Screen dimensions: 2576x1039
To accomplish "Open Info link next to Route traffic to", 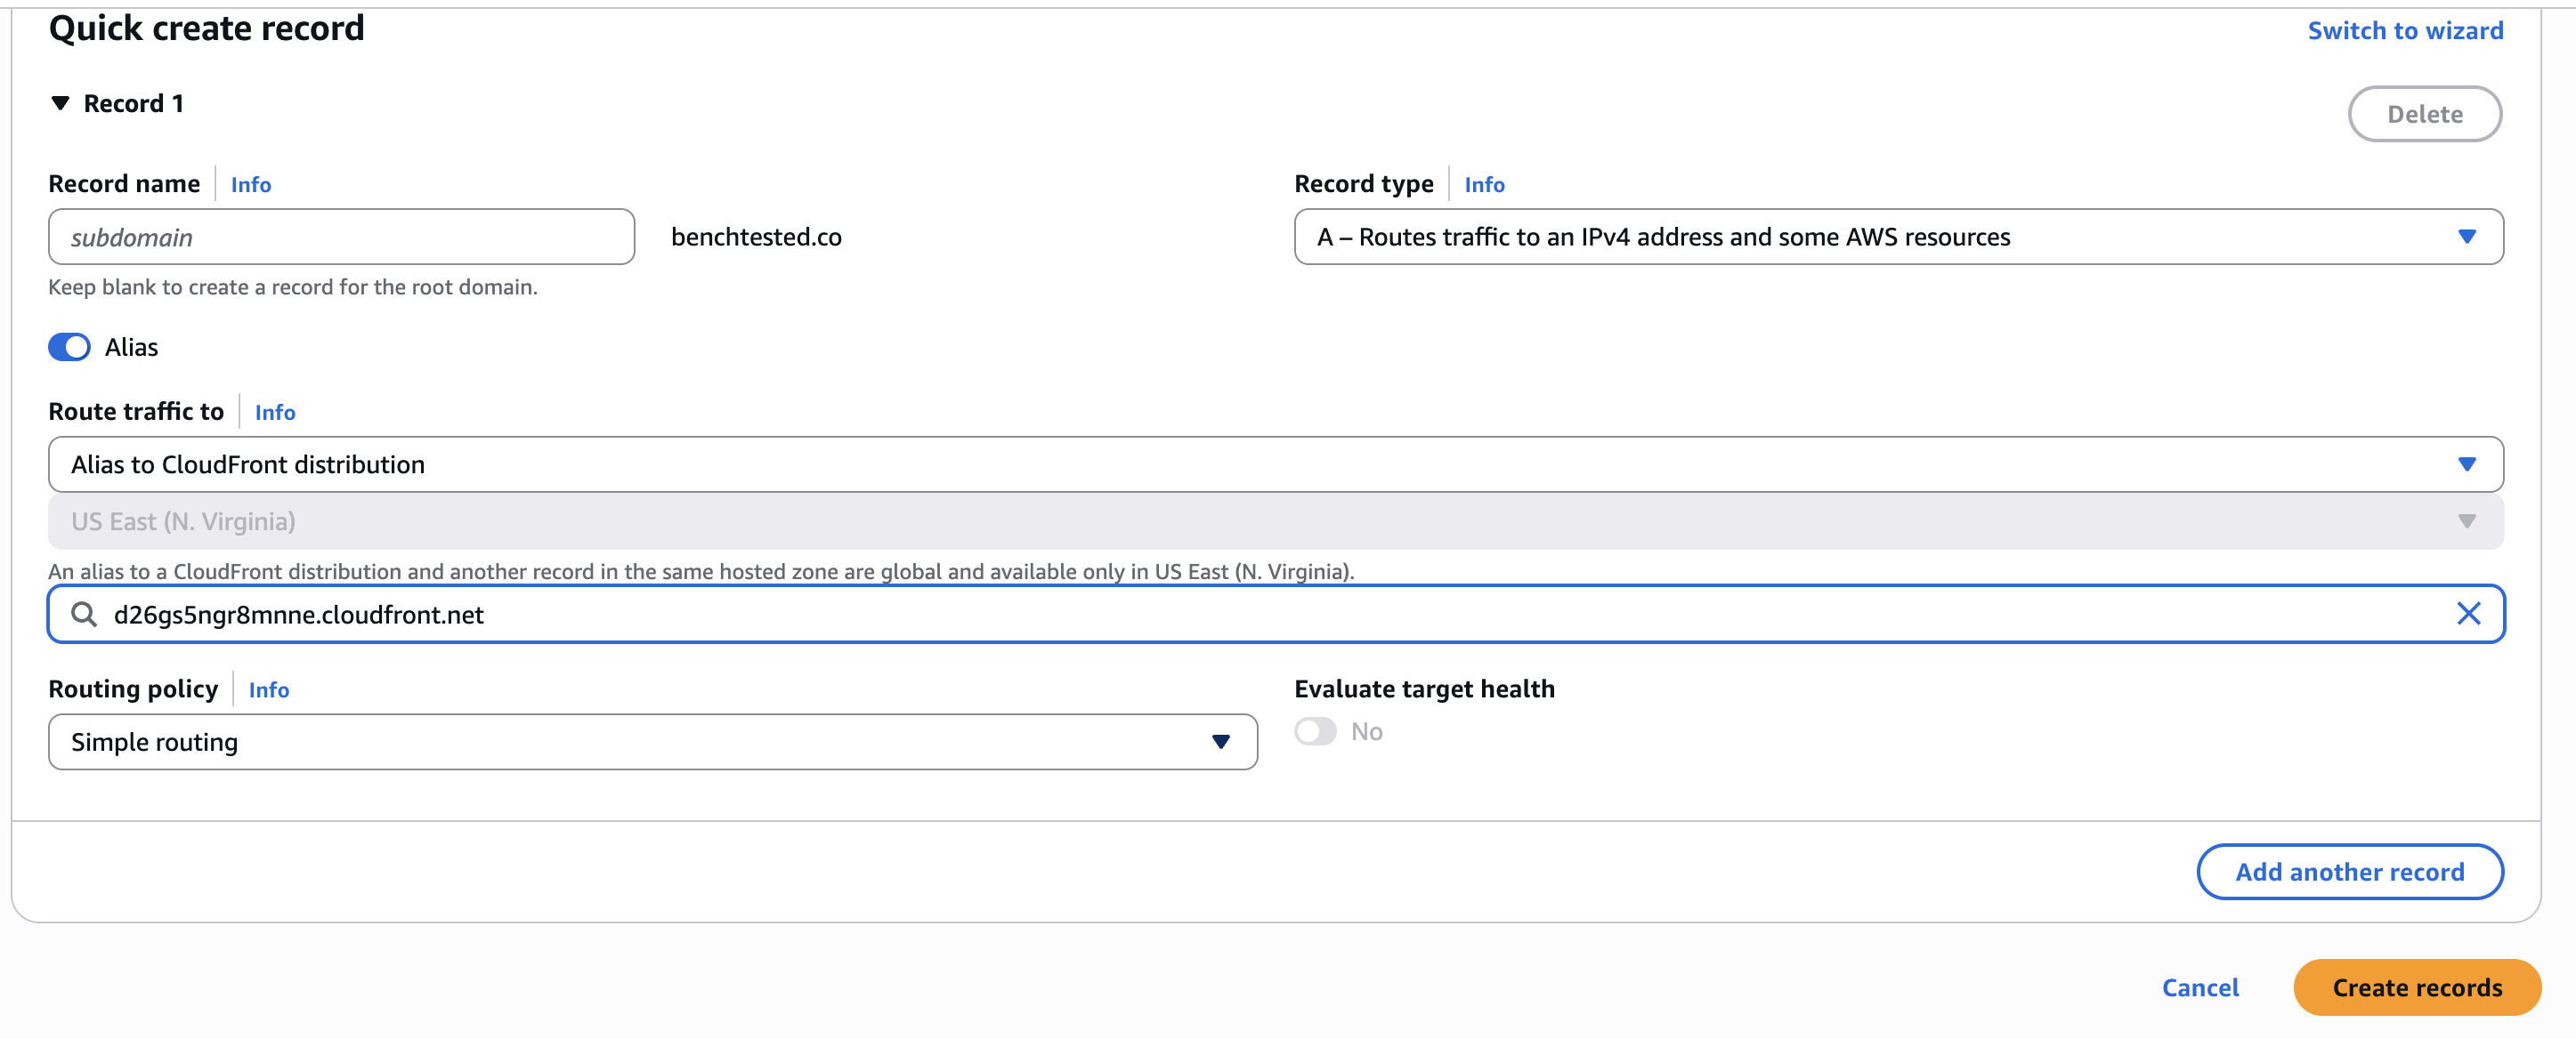I will [275, 413].
